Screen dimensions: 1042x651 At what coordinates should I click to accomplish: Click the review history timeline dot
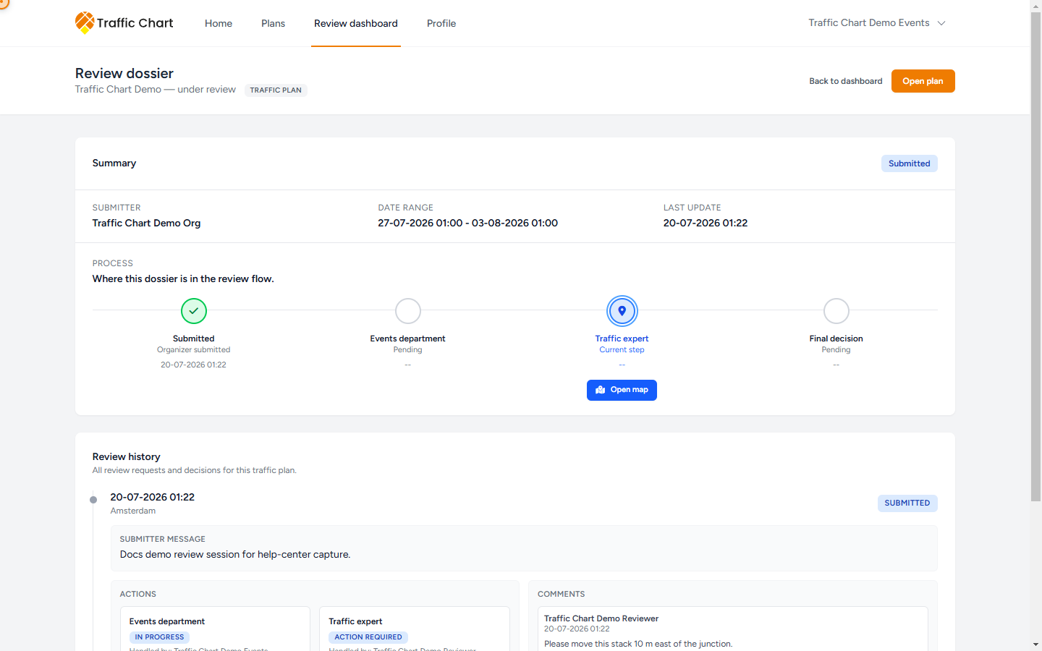click(93, 500)
